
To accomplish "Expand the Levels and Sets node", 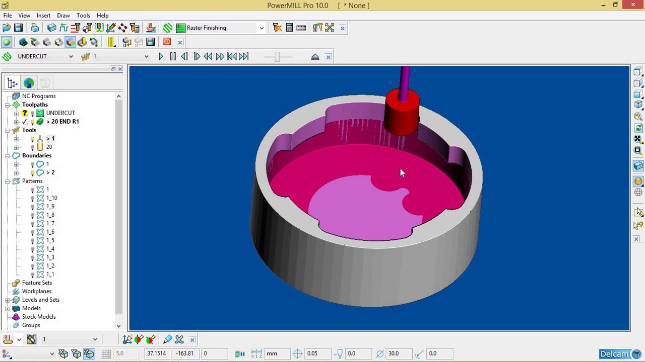I will (8, 300).
